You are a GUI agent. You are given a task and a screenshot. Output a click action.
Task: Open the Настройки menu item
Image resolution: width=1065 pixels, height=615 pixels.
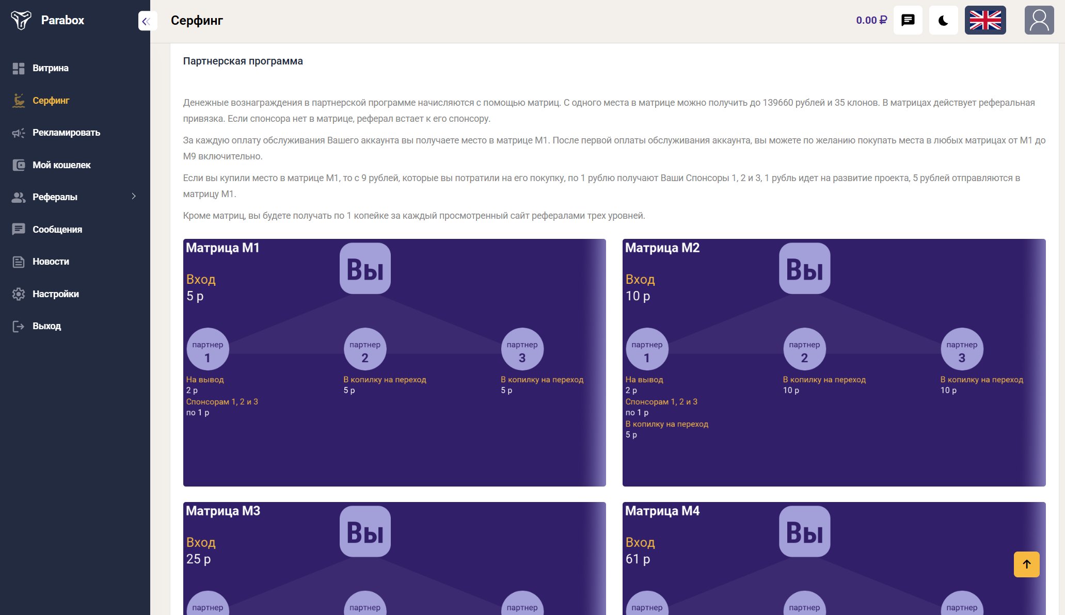click(56, 294)
